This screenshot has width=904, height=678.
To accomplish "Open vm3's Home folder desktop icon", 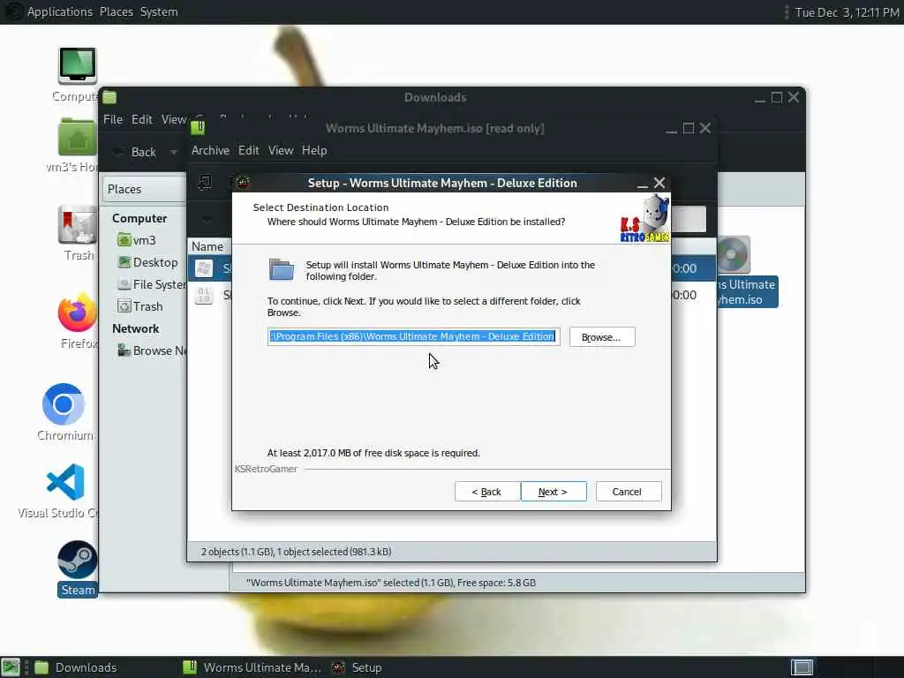I will tap(77, 137).
